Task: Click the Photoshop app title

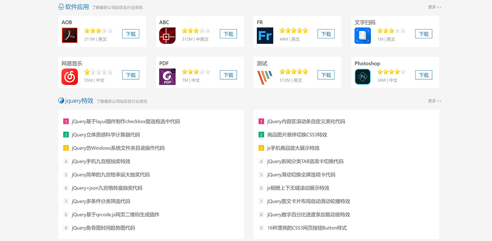Action: pyautogui.click(x=367, y=64)
